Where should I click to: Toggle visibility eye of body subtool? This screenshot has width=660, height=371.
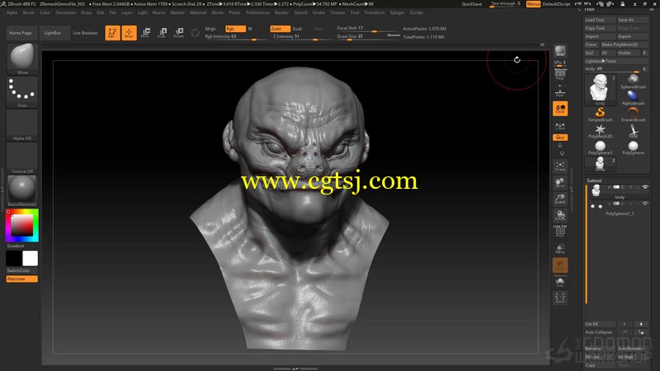[645, 187]
